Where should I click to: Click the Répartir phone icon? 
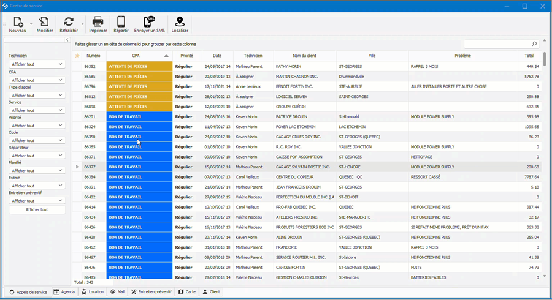pyautogui.click(x=121, y=22)
